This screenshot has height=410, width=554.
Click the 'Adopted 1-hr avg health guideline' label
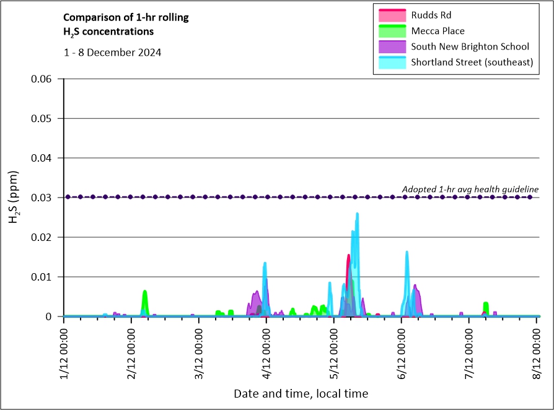tap(470, 189)
